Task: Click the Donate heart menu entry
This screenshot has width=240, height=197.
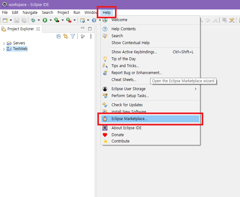Action: pyautogui.click(x=150, y=135)
